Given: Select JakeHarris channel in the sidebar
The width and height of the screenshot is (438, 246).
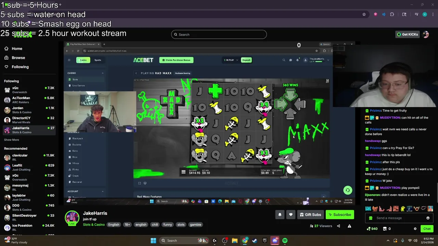Looking at the screenshot, I should click(29, 130).
